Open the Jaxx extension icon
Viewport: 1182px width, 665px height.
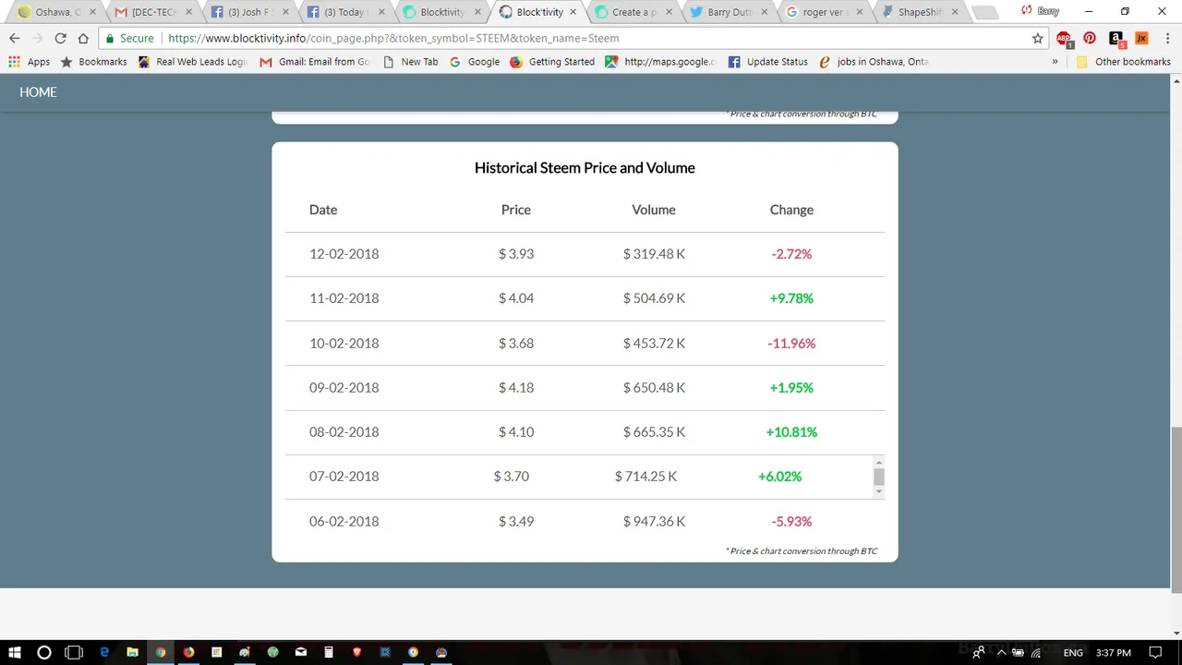[x=1141, y=38]
